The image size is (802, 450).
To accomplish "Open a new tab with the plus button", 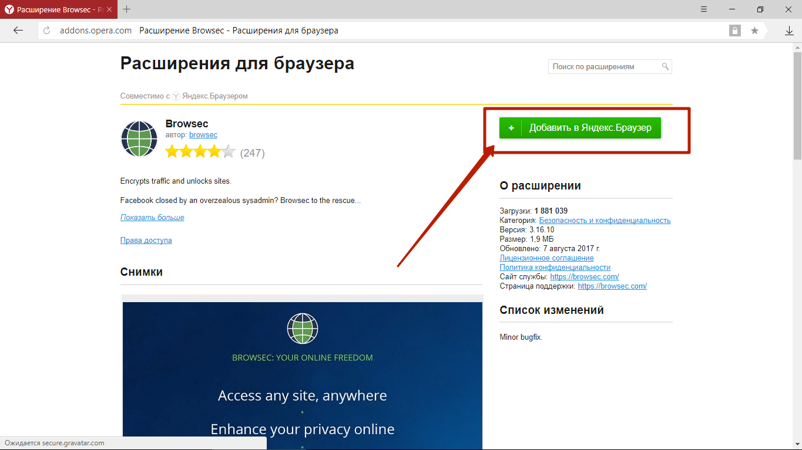I will point(126,9).
